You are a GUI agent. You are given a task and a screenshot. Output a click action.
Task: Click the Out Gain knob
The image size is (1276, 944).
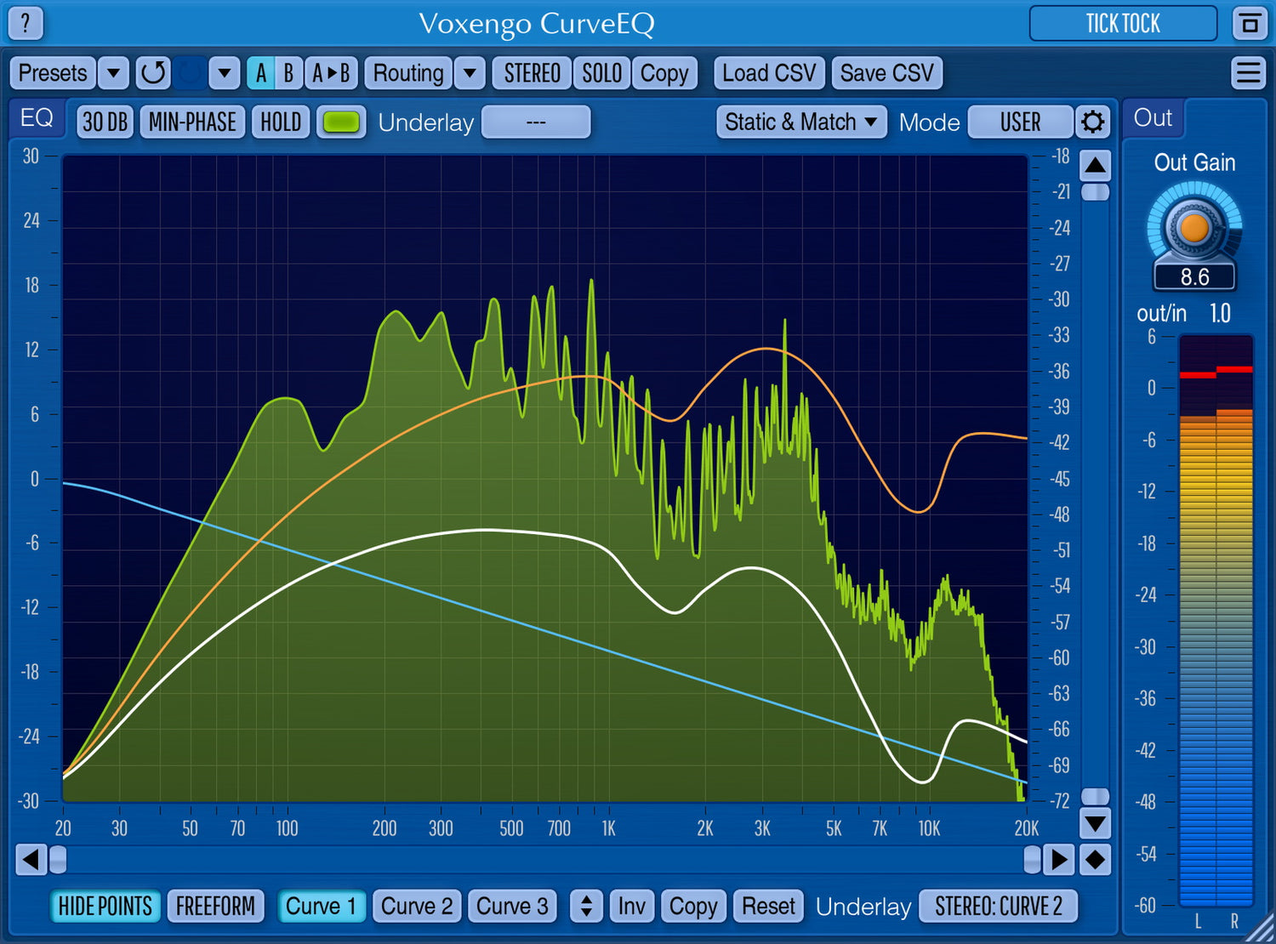1194,228
